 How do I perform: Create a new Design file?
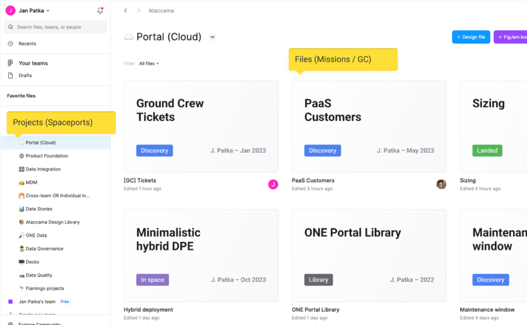[471, 37]
